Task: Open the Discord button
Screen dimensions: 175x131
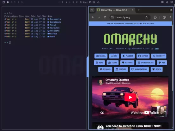Action: 105,69
